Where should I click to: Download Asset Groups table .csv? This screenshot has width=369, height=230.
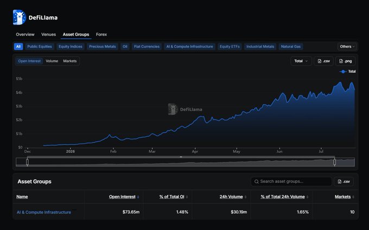[343, 182]
